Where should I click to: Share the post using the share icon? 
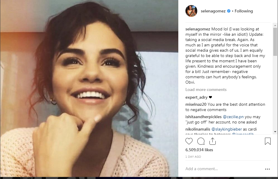212,141
